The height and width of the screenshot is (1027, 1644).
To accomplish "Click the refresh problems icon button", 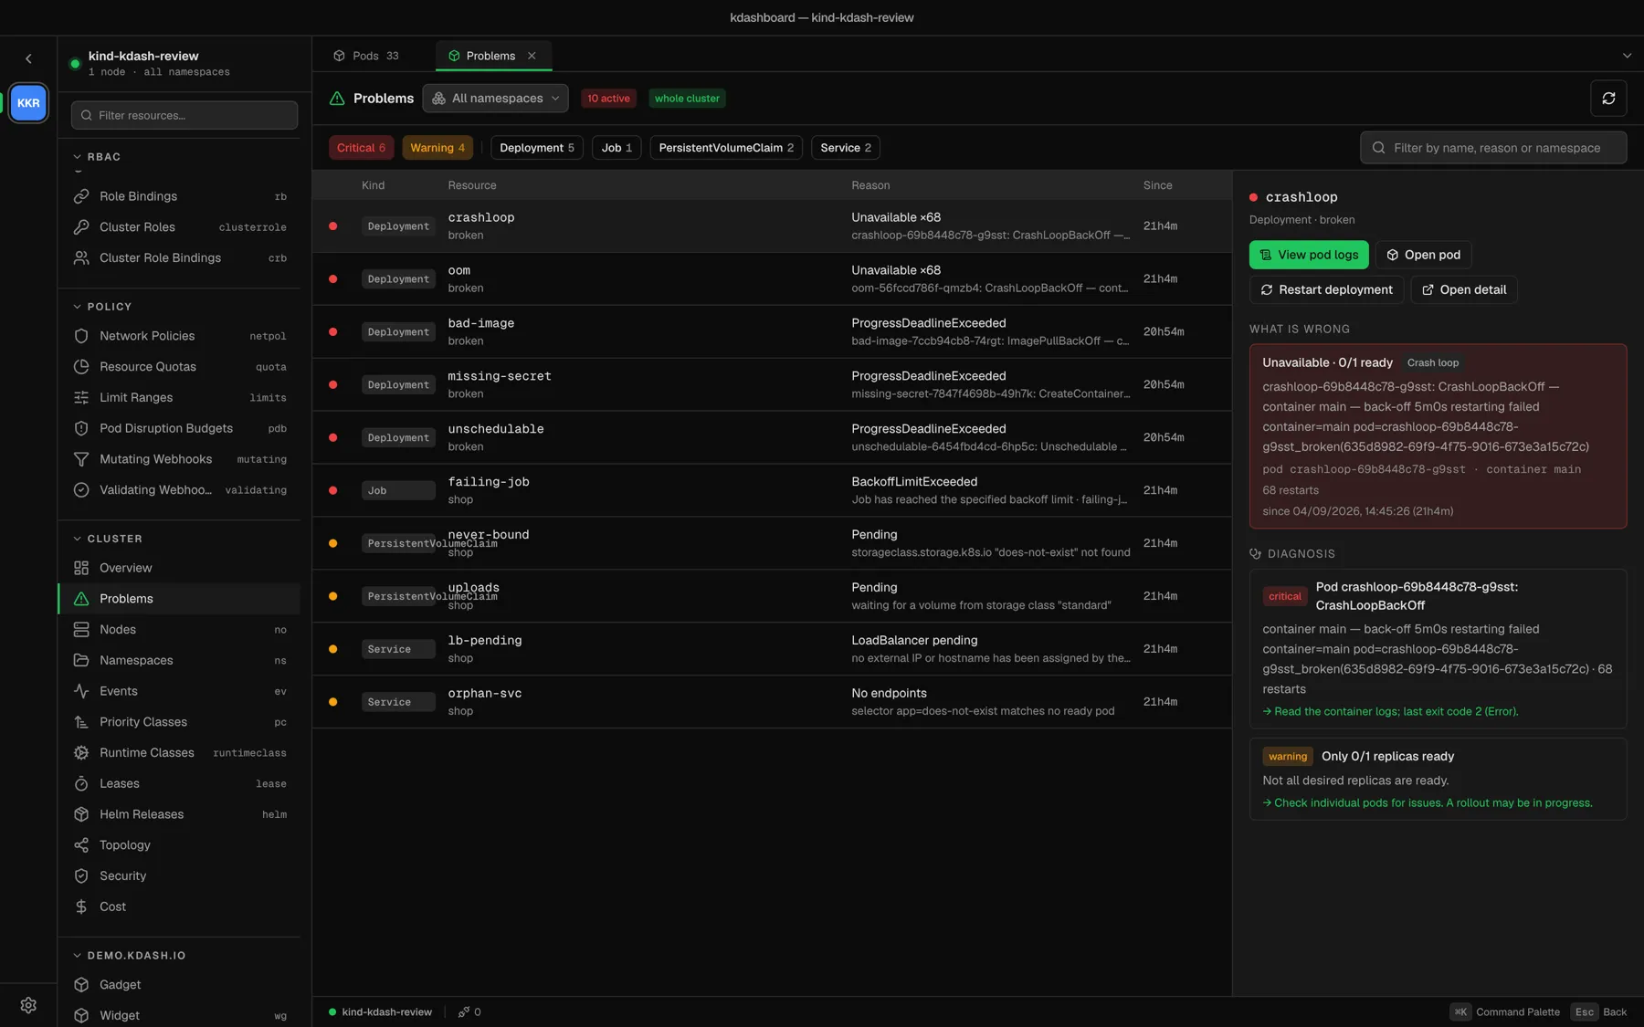I will point(1608,99).
